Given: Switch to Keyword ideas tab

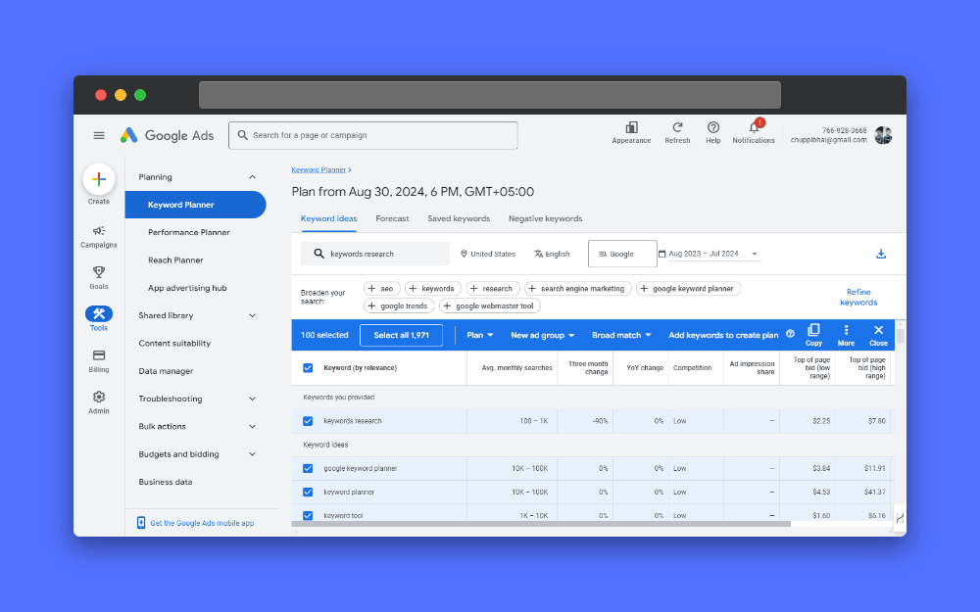Looking at the screenshot, I should coord(328,218).
